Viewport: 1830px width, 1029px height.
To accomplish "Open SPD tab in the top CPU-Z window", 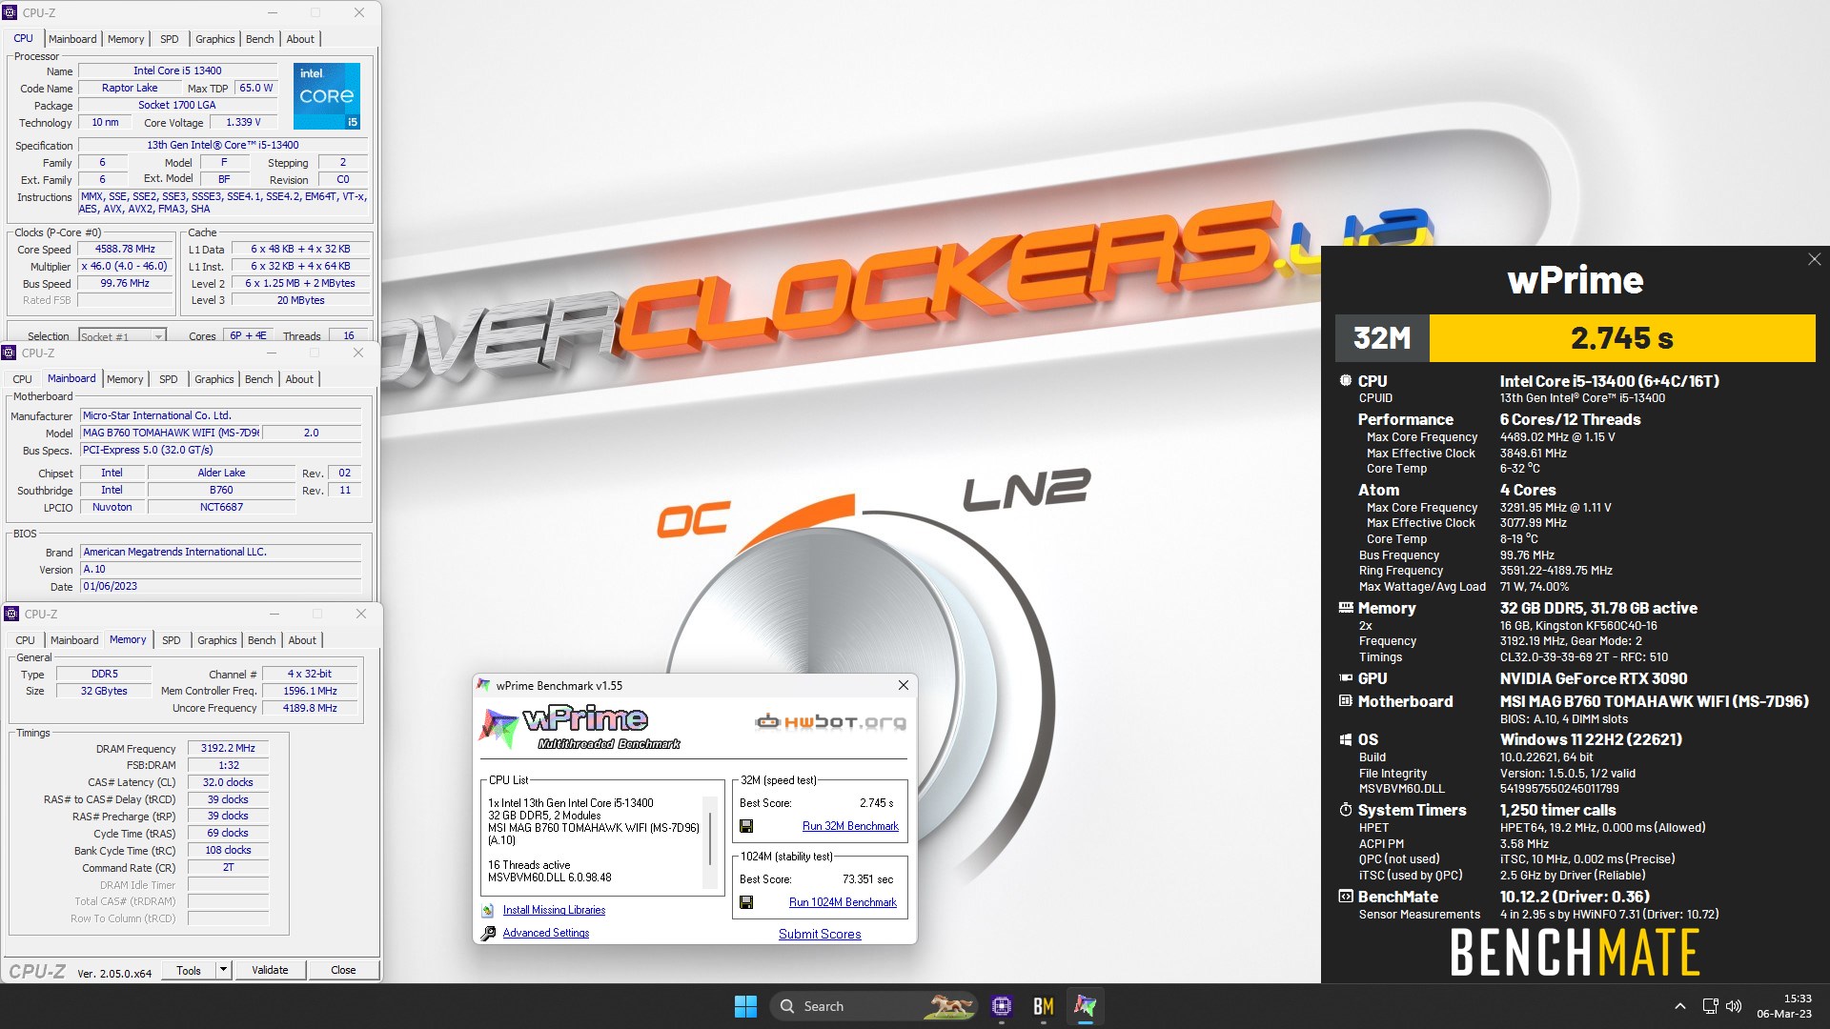I will [170, 39].
